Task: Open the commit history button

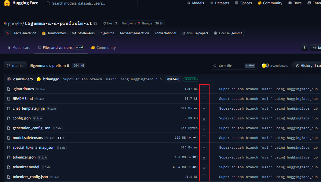Action: click(x=307, y=66)
